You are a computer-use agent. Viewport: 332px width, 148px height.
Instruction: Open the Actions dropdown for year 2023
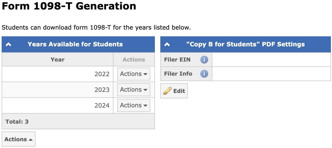(x=133, y=90)
